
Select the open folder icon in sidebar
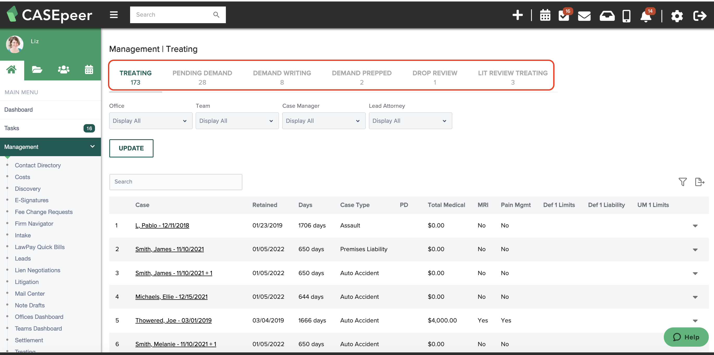point(37,69)
